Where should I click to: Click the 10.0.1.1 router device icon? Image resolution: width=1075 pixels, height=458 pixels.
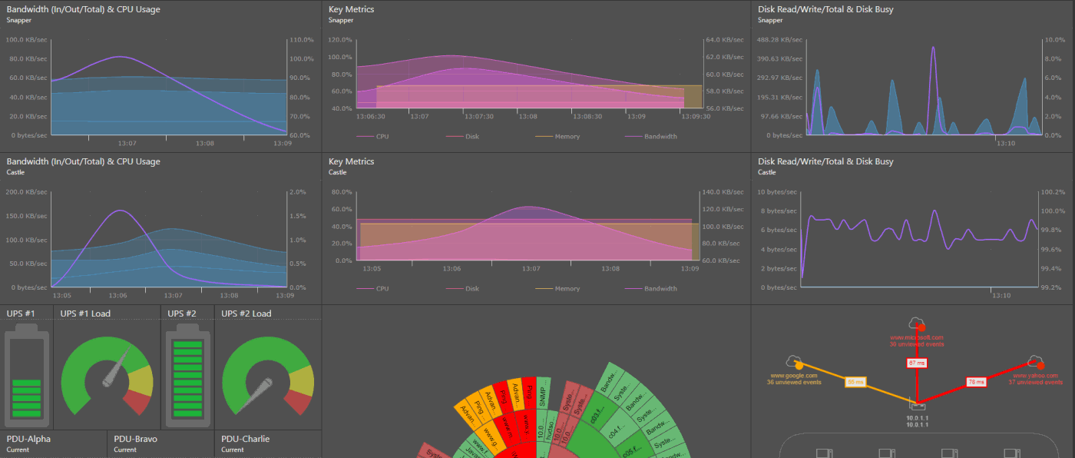pos(915,404)
